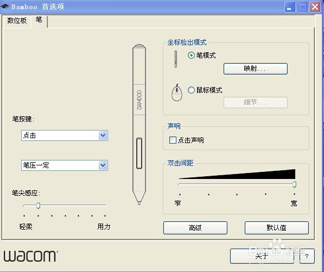Enable the 点击声响 checkbox
324x272 pixels.
coord(173,140)
